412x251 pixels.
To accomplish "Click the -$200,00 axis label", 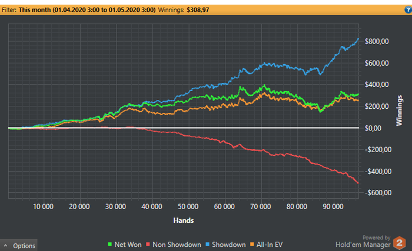I will (378, 150).
